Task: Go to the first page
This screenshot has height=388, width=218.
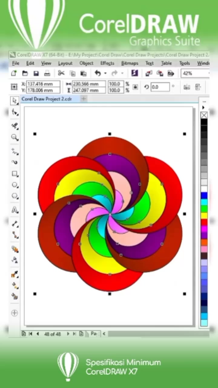Action: click(x=30, y=334)
